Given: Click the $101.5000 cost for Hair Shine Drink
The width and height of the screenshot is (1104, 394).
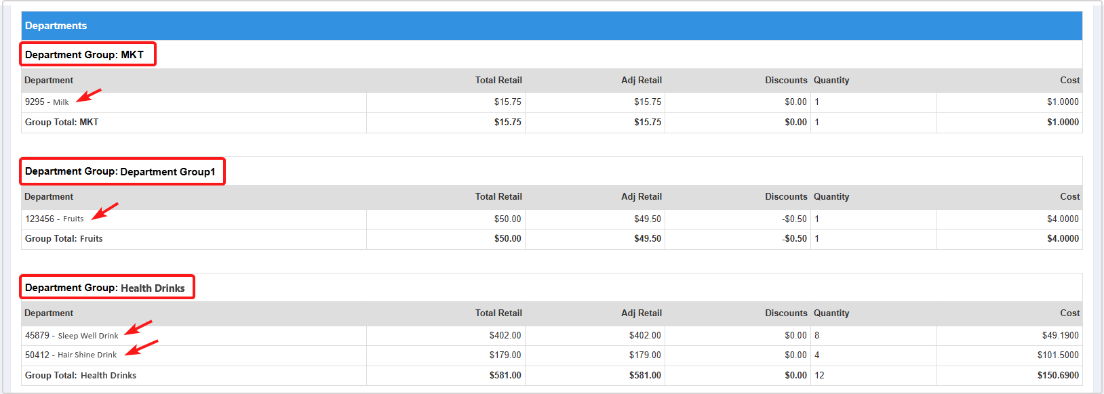Looking at the screenshot, I should pos(1058,355).
